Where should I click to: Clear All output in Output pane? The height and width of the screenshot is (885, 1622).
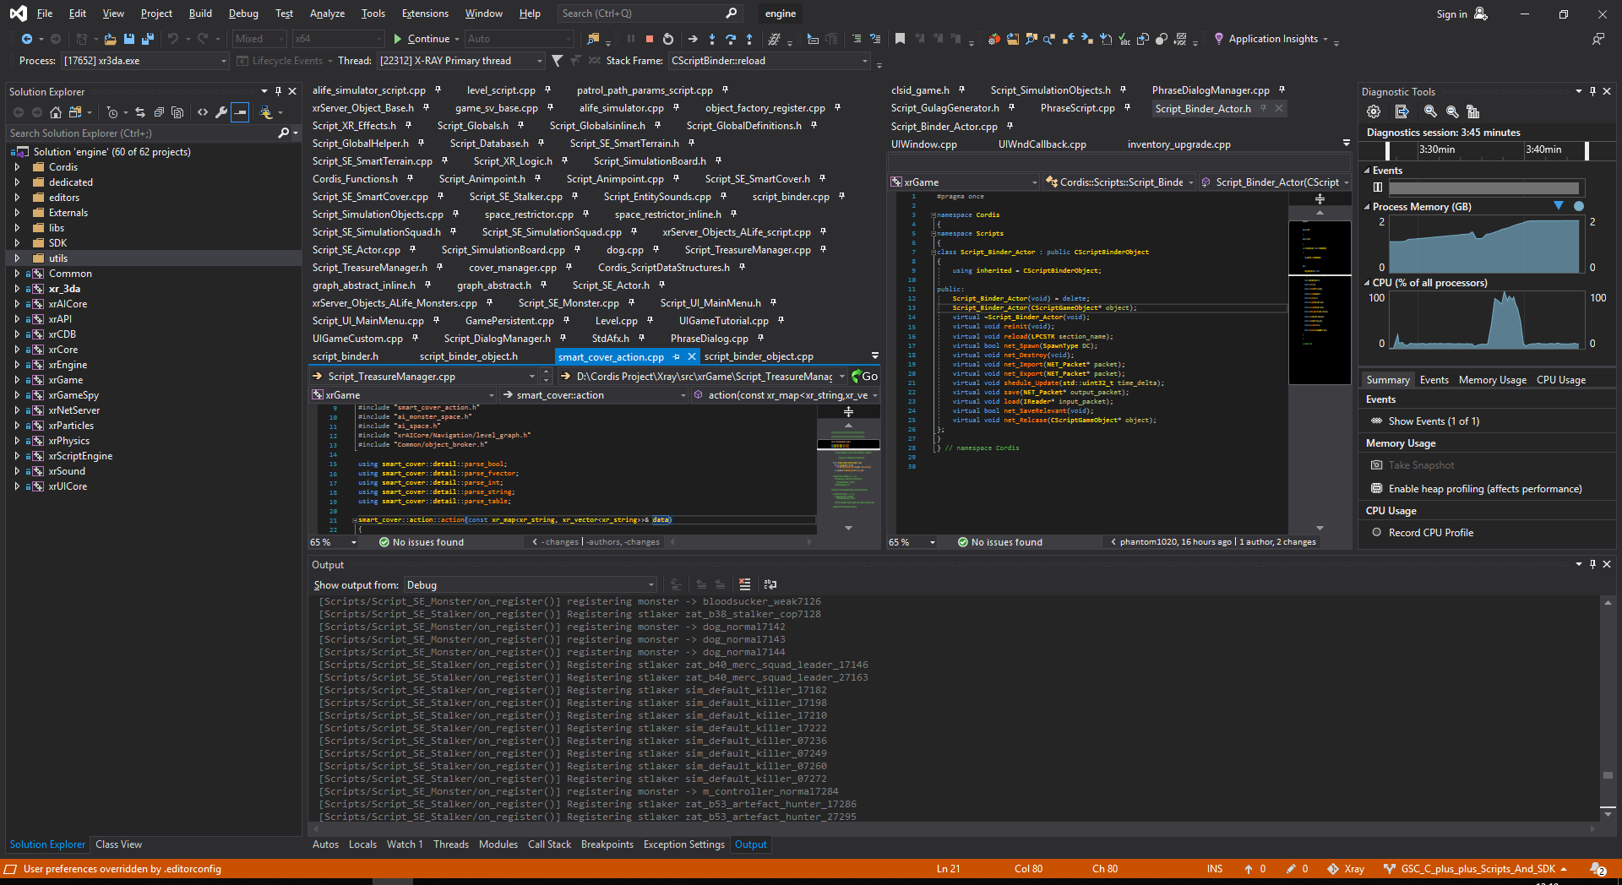744,584
